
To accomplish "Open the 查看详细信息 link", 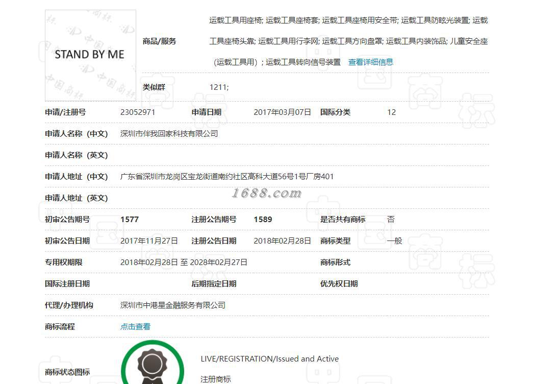I will click(x=370, y=62).
